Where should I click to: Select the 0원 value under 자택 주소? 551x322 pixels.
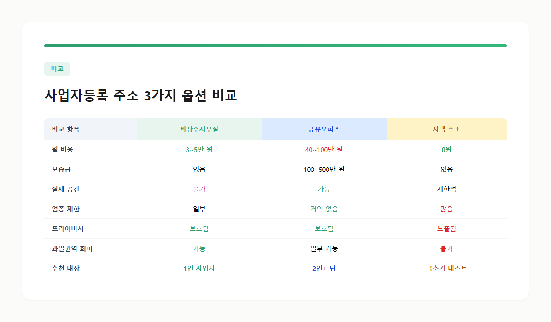[x=446, y=149]
